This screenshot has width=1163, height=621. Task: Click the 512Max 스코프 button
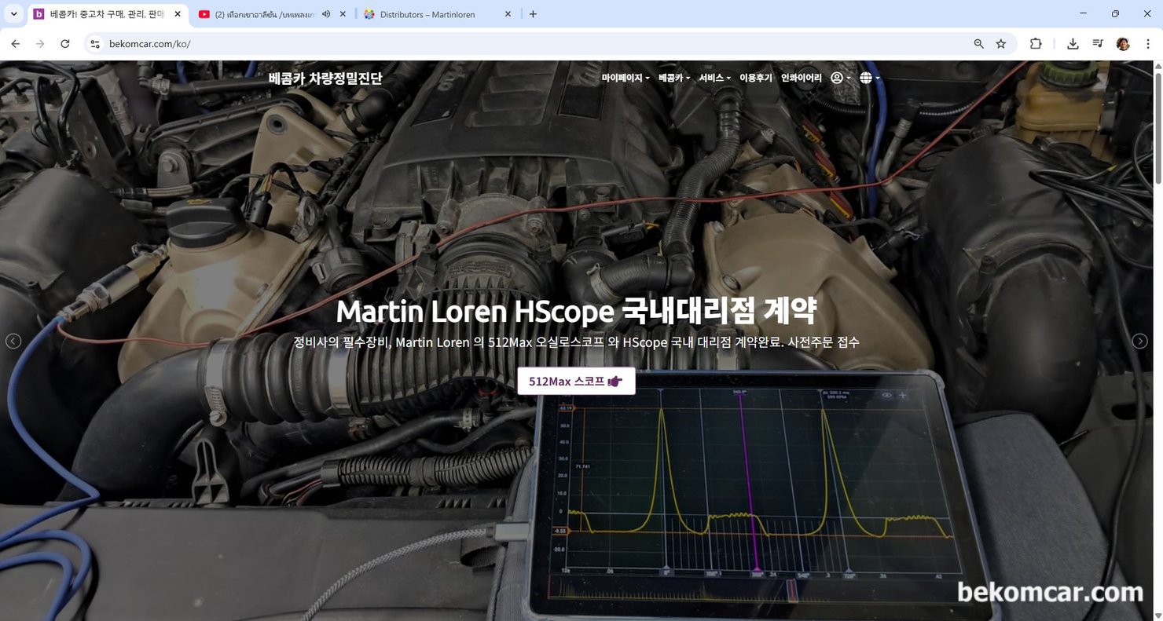(x=576, y=381)
